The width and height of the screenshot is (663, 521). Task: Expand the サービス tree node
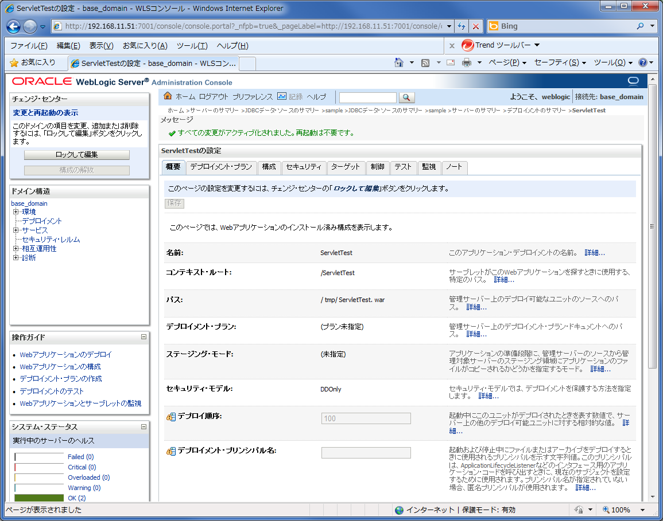pos(15,230)
